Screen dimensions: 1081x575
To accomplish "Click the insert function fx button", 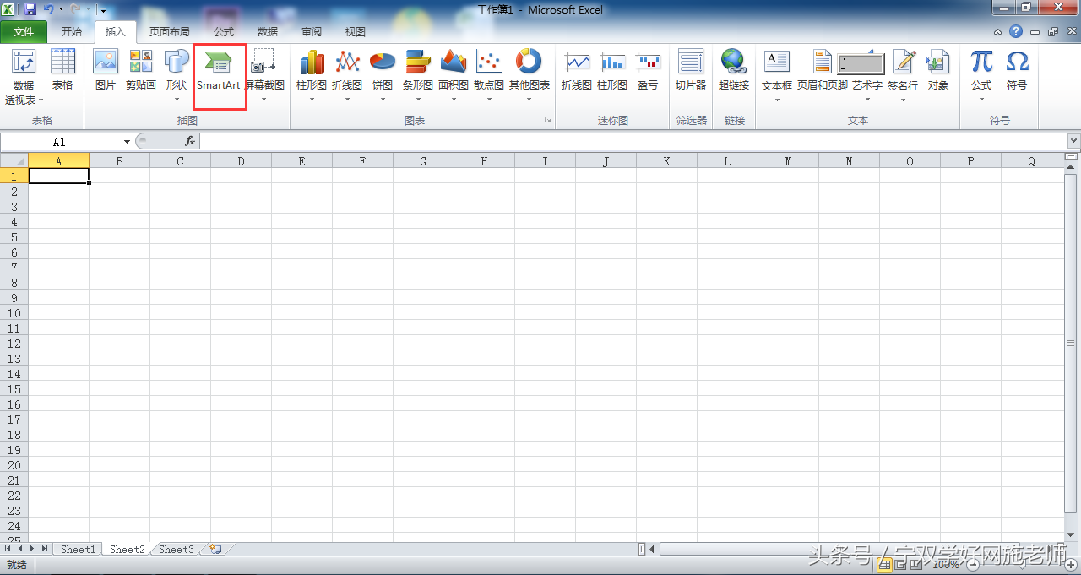I will [x=190, y=142].
